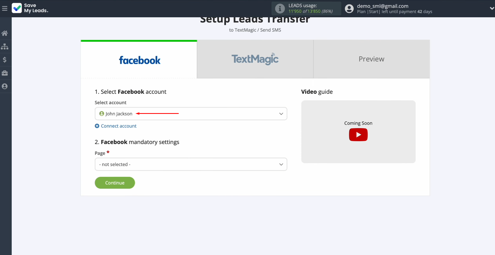Image resolution: width=495 pixels, height=255 pixels.
Task: Click the LEADS usage counter text
Action: [x=310, y=11]
